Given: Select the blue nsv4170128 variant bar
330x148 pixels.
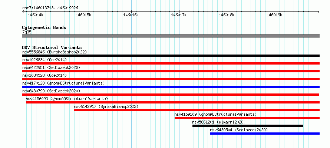Looking at the screenshot, I should coord(171,87).
